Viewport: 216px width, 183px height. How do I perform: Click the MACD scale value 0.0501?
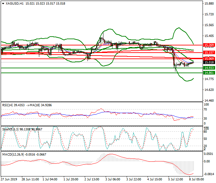208,154
